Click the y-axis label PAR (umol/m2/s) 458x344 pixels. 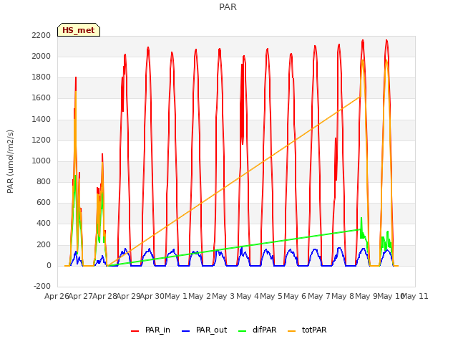10,161
